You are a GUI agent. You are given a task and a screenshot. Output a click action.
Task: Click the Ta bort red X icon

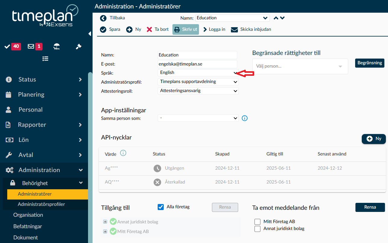click(149, 30)
